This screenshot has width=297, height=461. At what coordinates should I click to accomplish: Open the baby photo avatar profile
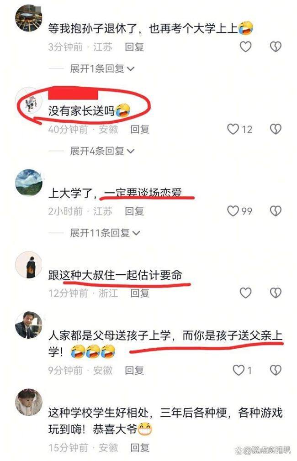[x=28, y=402]
